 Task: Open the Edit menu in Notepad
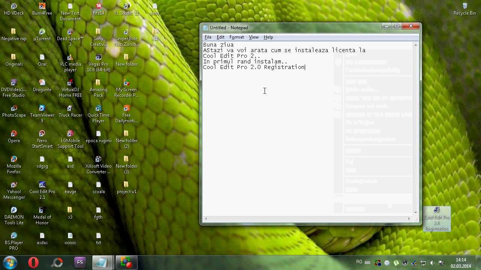pyautogui.click(x=221, y=37)
